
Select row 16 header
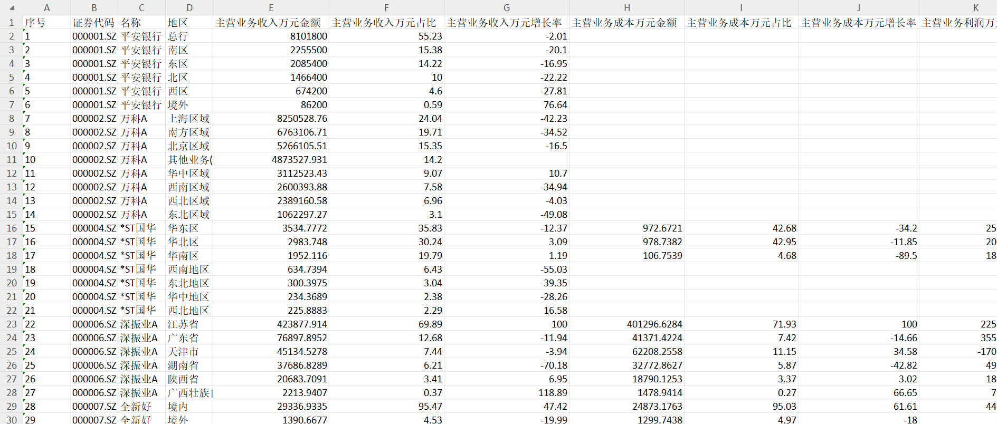(12, 228)
